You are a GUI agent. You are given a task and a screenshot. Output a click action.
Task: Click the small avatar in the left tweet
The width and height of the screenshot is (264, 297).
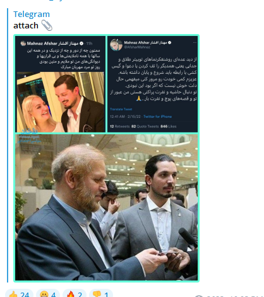(23, 44)
